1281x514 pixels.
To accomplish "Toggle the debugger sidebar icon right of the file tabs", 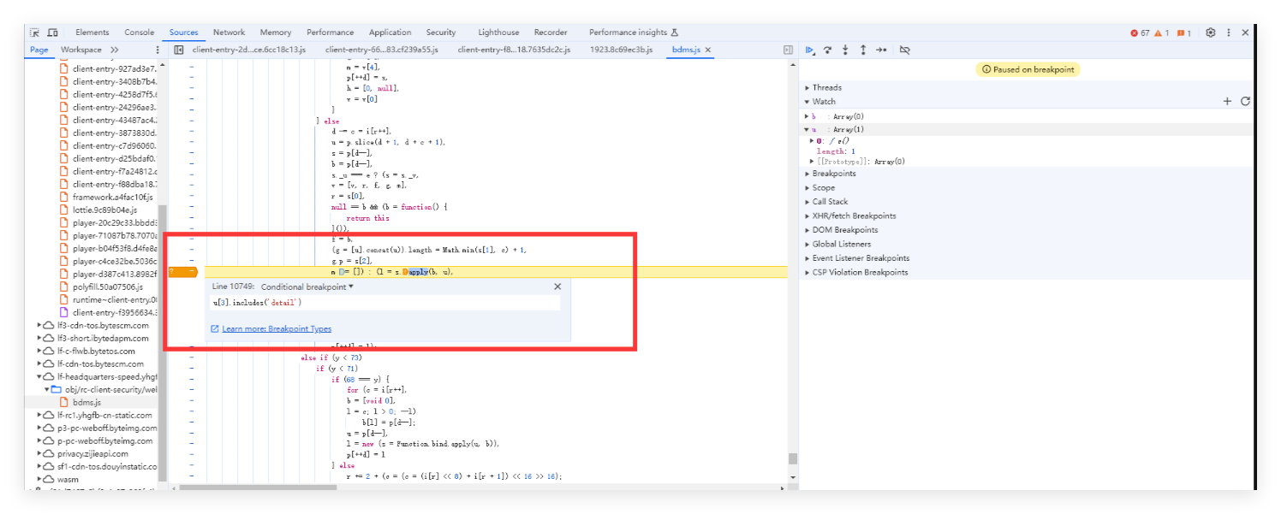I will click(x=788, y=50).
